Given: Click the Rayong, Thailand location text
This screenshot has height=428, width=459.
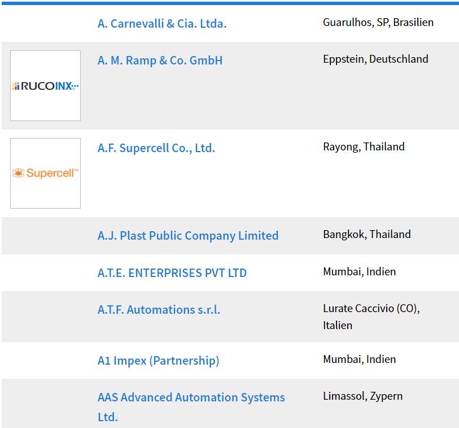Looking at the screenshot, I should tap(364, 146).
